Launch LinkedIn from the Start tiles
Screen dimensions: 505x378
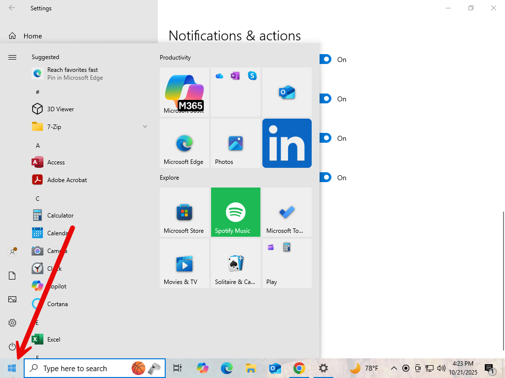coord(287,143)
